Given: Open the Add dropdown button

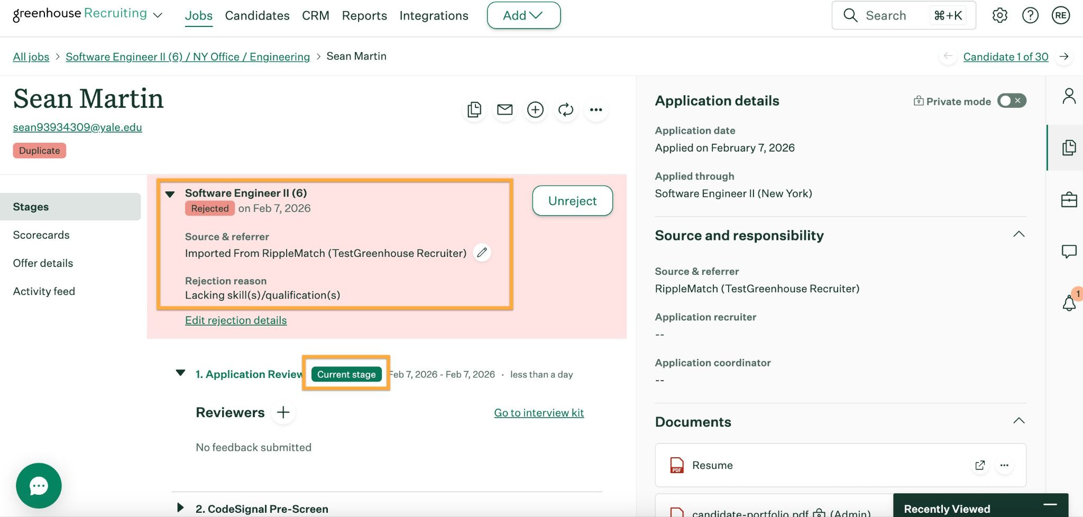Looking at the screenshot, I should click(524, 15).
